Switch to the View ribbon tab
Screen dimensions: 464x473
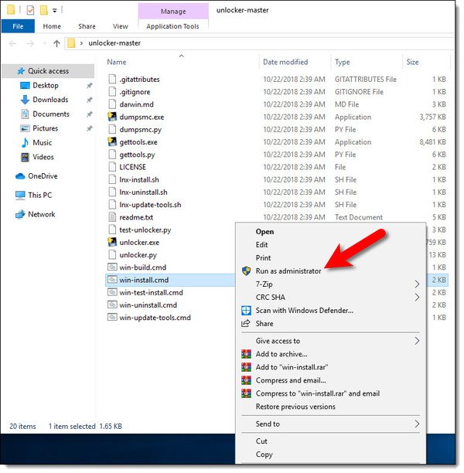(x=121, y=26)
